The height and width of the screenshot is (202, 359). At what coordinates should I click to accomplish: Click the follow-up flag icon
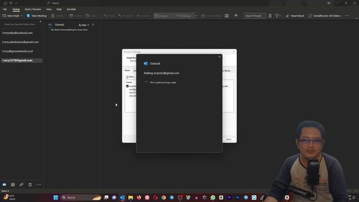236,16
